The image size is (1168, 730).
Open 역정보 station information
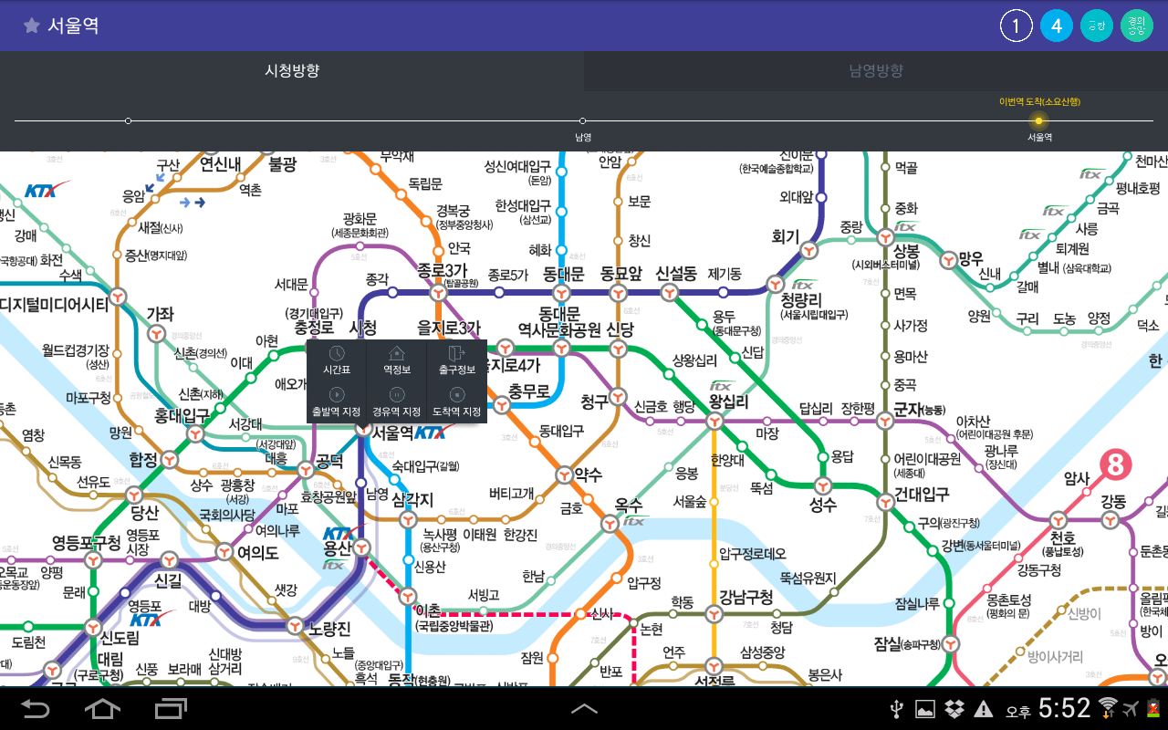pos(396,361)
